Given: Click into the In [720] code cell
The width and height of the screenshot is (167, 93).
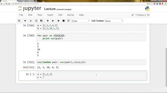Looking at the screenshot, I should click(x=91, y=37).
